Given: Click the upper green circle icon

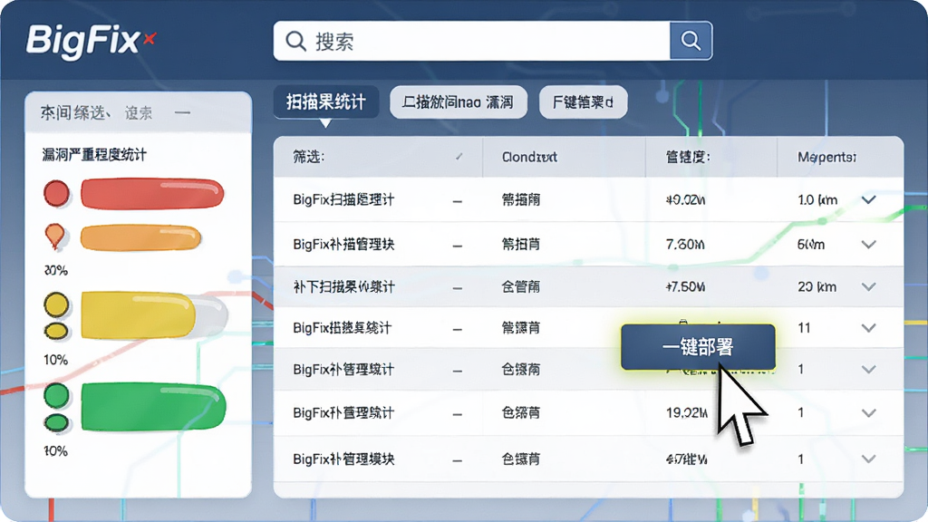Looking at the screenshot, I should tap(57, 395).
